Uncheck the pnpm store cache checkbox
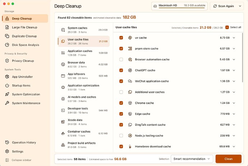248x166 pixels. coord(121,49)
